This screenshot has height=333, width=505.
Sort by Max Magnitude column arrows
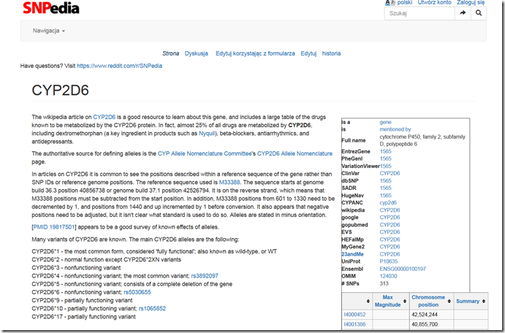405,301
